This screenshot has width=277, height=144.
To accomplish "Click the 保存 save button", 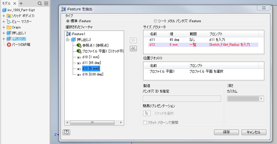I will 227,132.
